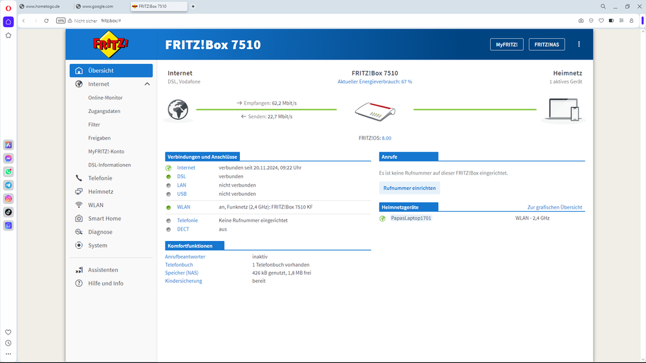Open Instagram in Opera sidebar
The width and height of the screenshot is (646, 363).
coord(8,199)
